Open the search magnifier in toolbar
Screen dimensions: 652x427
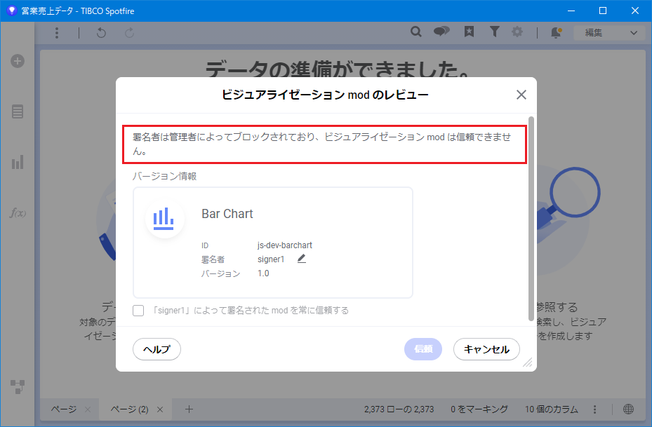click(x=415, y=32)
